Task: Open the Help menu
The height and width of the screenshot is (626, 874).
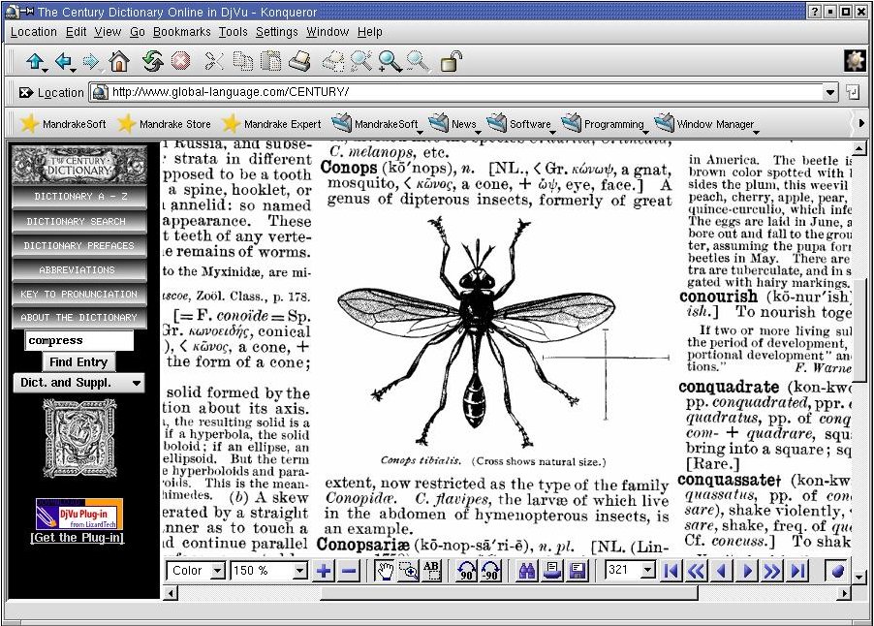Action: click(x=369, y=32)
